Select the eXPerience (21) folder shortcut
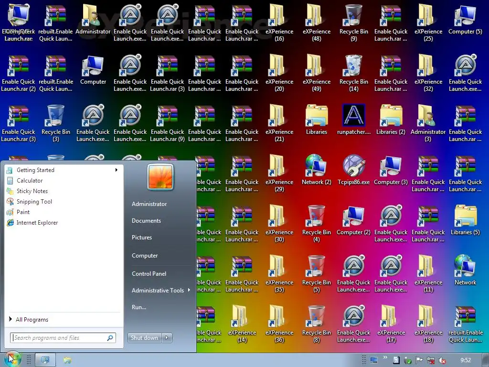The image size is (489, 367). pyautogui.click(x=279, y=124)
